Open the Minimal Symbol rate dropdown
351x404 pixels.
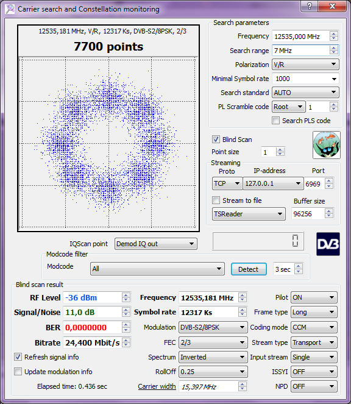pyautogui.click(x=305, y=79)
